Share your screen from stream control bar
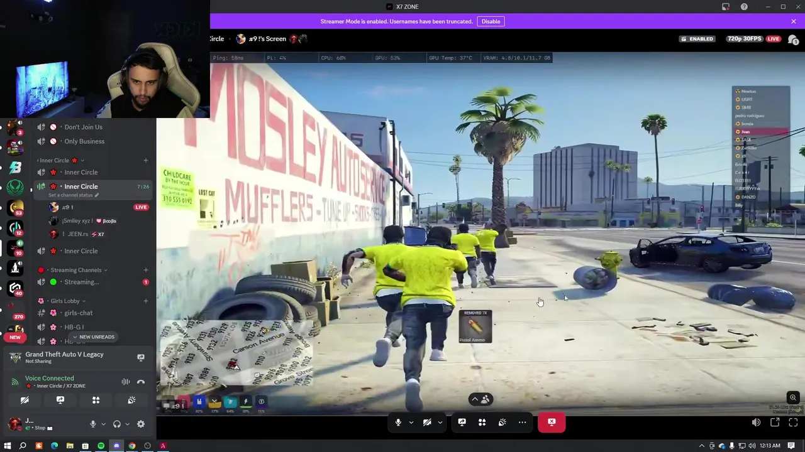Image resolution: width=805 pixels, height=452 pixels. coord(462,422)
